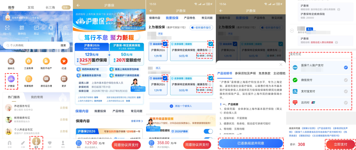The image size is (356, 150).
Task: Toggle 本人 优享保障 checkbox on the 15:55 screen
Action: click(211, 78)
